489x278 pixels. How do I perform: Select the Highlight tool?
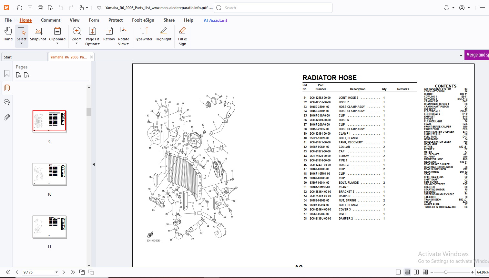point(163,34)
